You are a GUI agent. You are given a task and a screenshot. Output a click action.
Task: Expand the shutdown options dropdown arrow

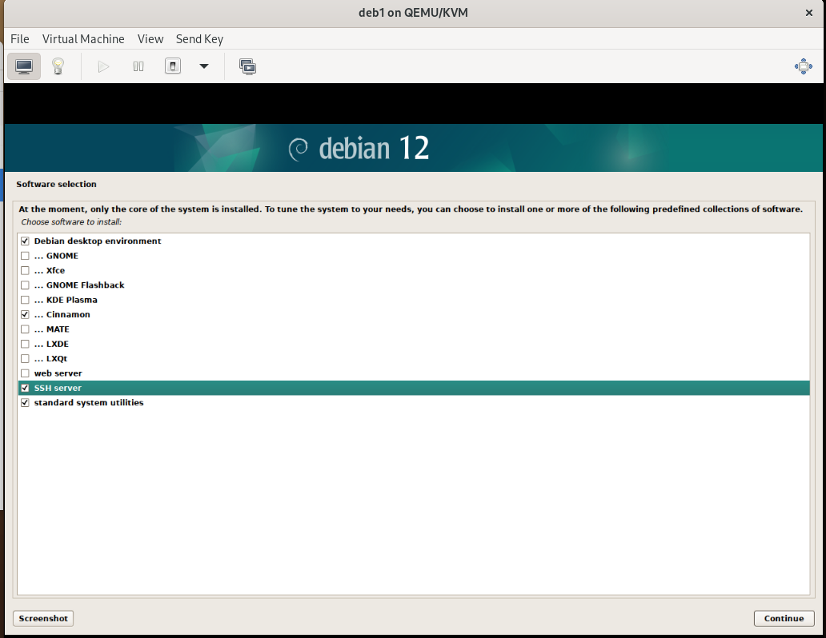pyautogui.click(x=204, y=66)
